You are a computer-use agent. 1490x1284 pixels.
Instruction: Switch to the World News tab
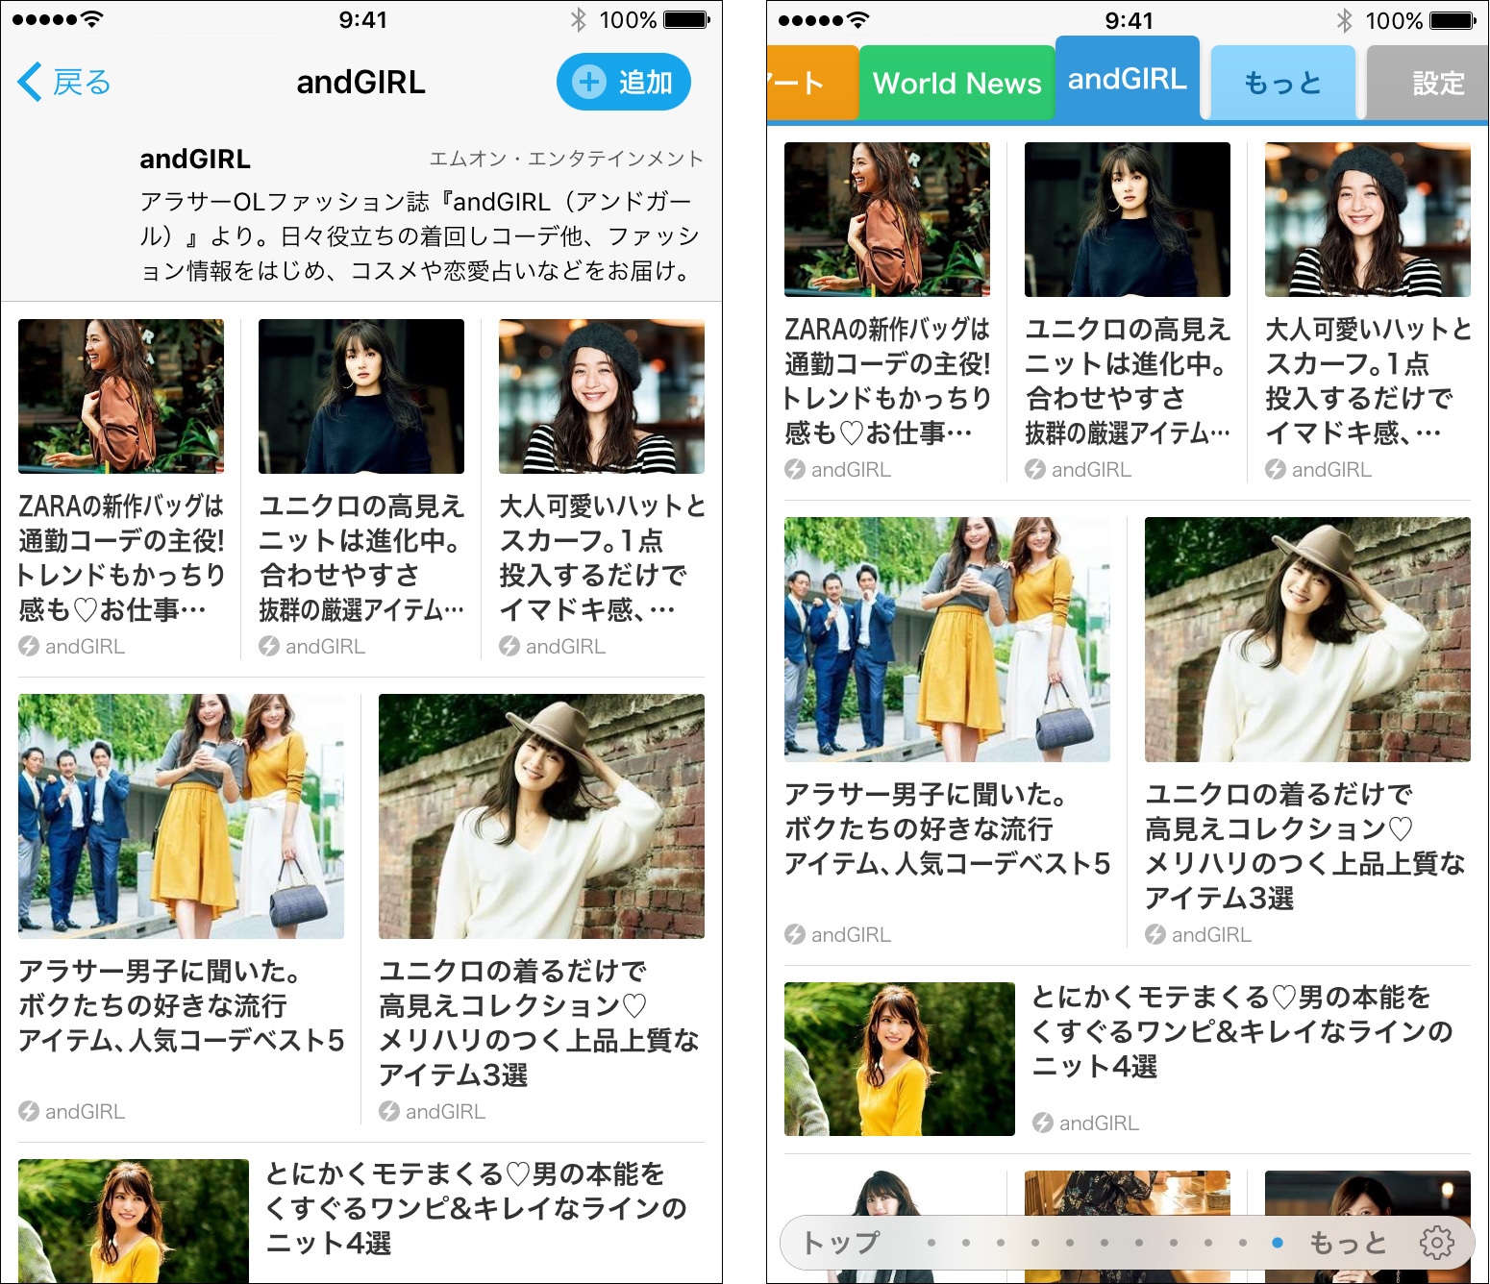[956, 83]
